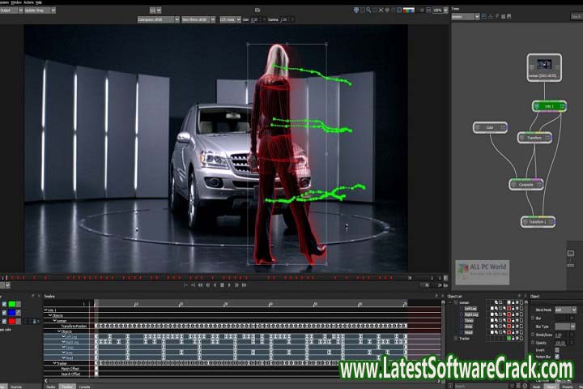Toggle the green channel checkbox

4,305
